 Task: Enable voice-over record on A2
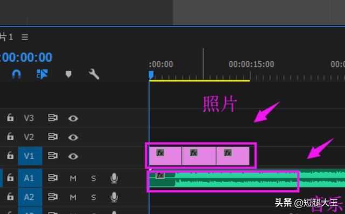[x=114, y=197]
